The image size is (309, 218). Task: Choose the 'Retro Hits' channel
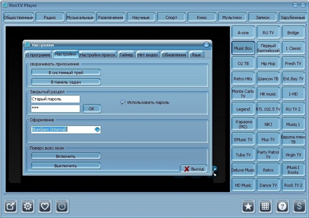tap(243, 79)
